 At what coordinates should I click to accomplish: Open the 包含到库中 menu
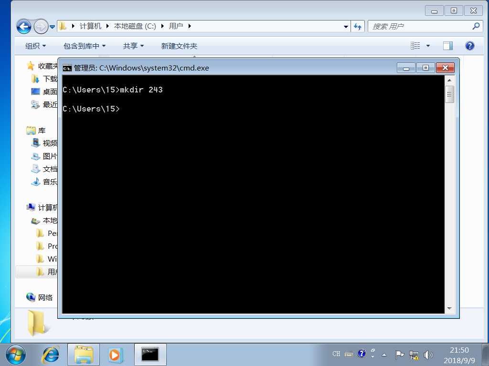(x=85, y=46)
